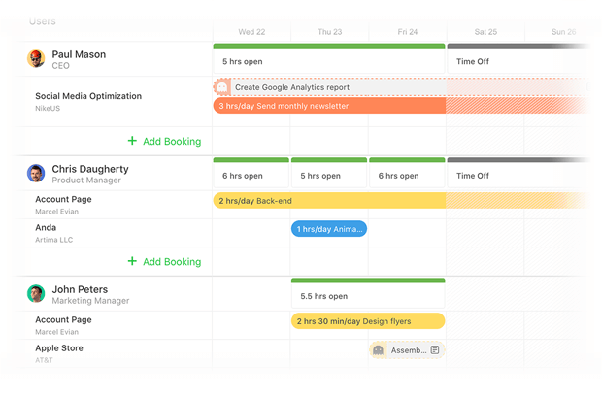Select the blue 1 hrs/day Anima... booking
Image resolution: width=602 pixels, height=396 pixels.
tap(329, 229)
